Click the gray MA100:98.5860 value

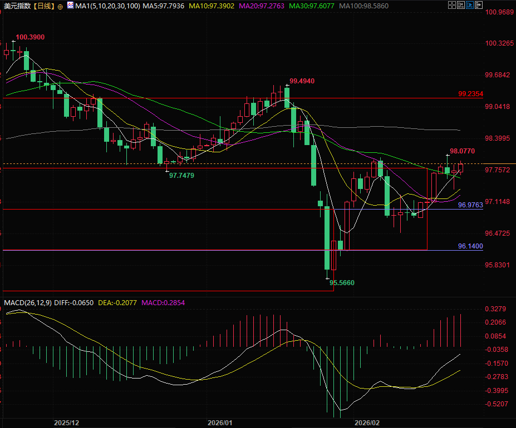(363, 6)
